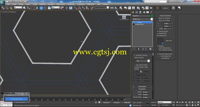Enable Mirror on XZ Plane checkbox
200x107 pixels.
click(157, 18)
